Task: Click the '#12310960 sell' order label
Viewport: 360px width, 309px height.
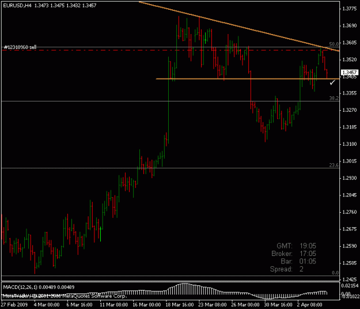Action: [20, 47]
